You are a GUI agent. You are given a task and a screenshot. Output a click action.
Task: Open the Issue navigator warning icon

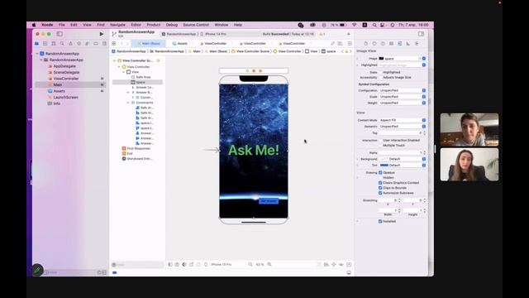tap(70, 44)
